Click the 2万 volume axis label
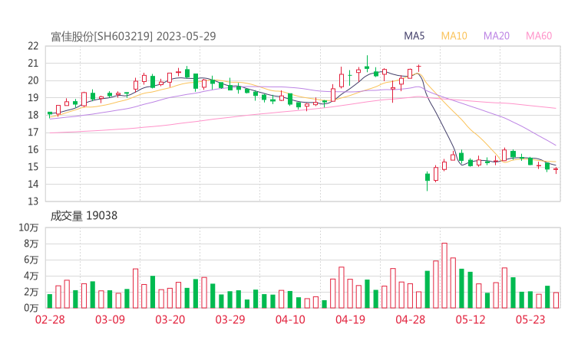 tap(31, 292)
